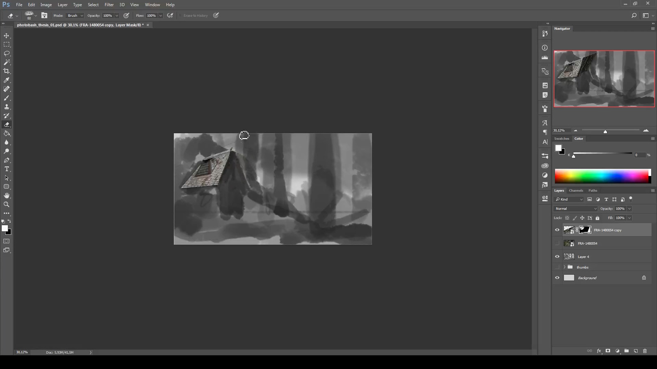Select the Zoom tool

pyautogui.click(x=7, y=204)
